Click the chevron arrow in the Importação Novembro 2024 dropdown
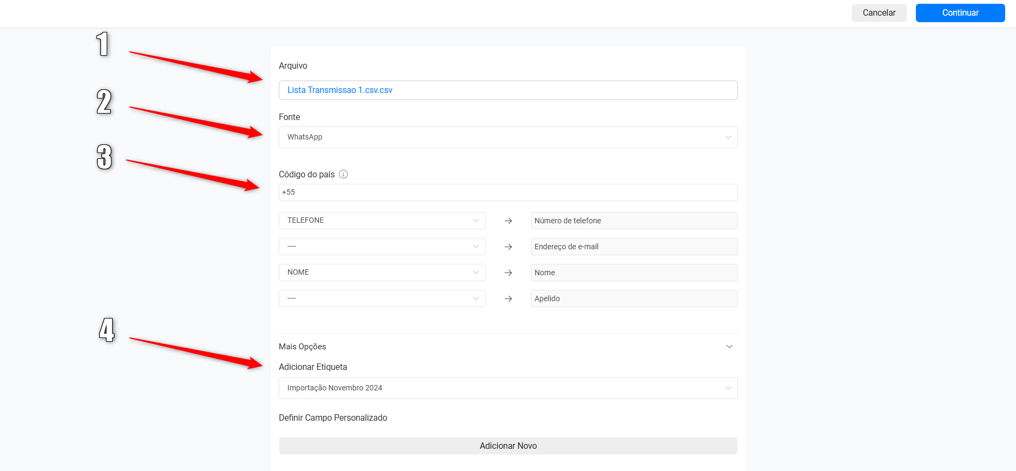 point(728,388)
